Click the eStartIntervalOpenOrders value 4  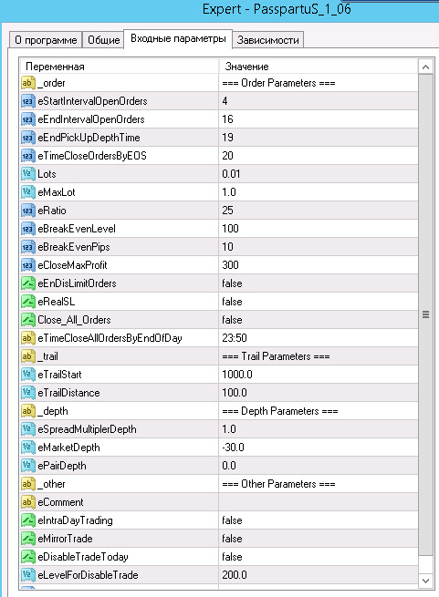pyautogui.click(x=225, y=101)
